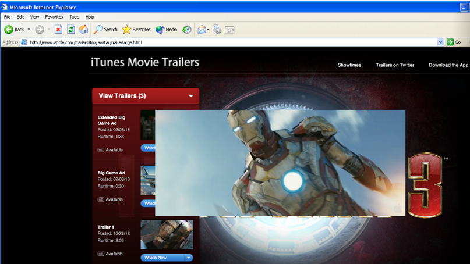Screen dimensions: 470x264
Task: Select the Trailer 1 title
Action: tap(105, 227)
